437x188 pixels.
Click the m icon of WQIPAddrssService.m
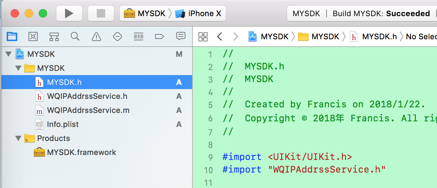(x=39, y=110)
